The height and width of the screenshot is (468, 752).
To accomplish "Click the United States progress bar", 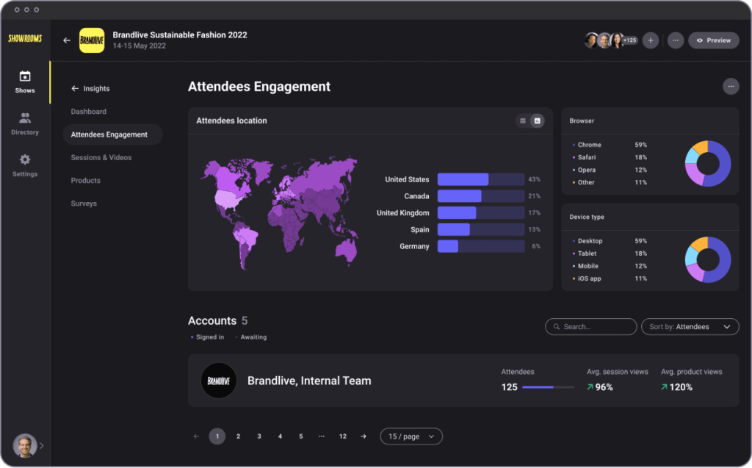I will [x=481, y=179].
